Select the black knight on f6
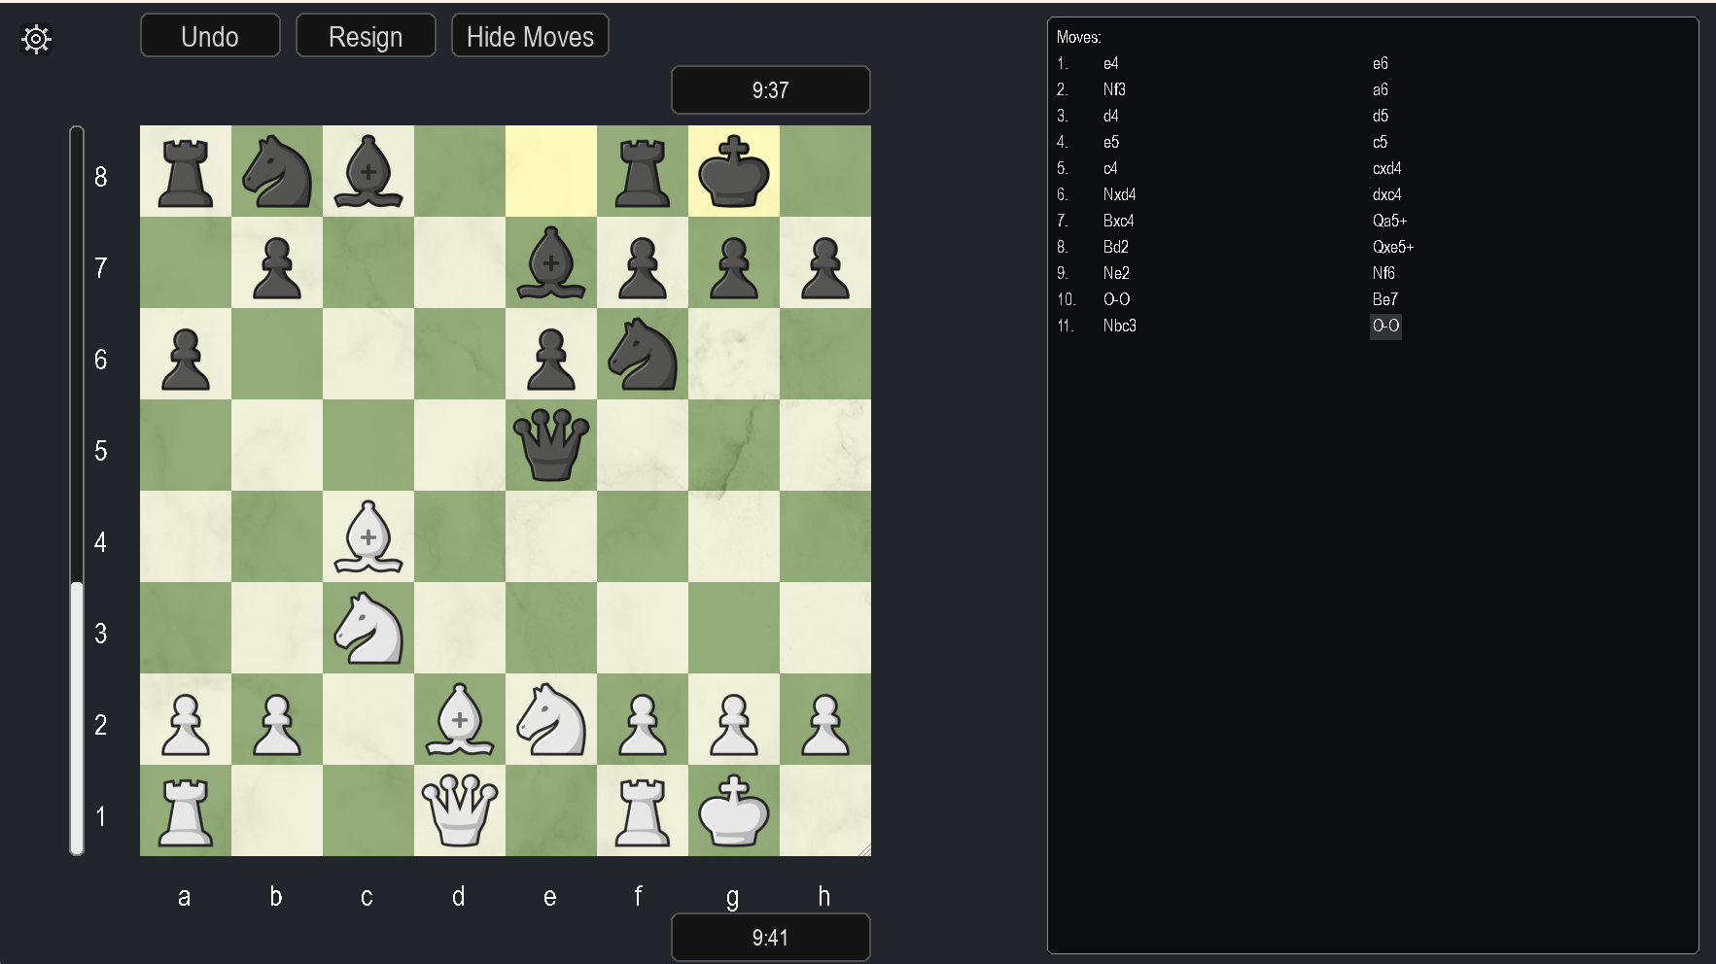 tap(643, 355)
